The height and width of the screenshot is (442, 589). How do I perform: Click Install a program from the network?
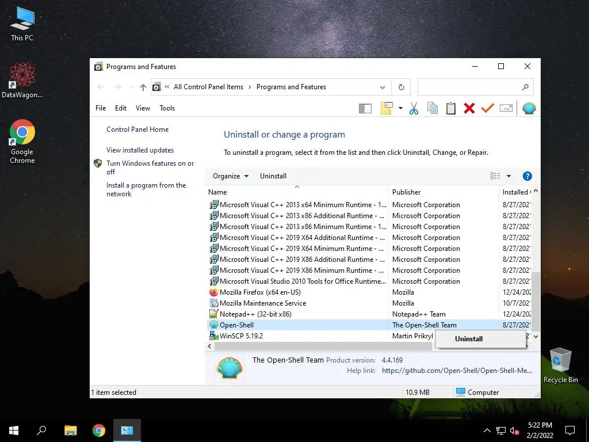coord(146,189)
